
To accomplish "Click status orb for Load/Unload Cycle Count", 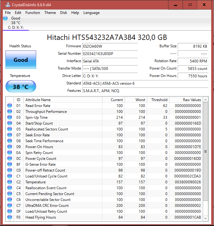I will [x=10, y=176].
